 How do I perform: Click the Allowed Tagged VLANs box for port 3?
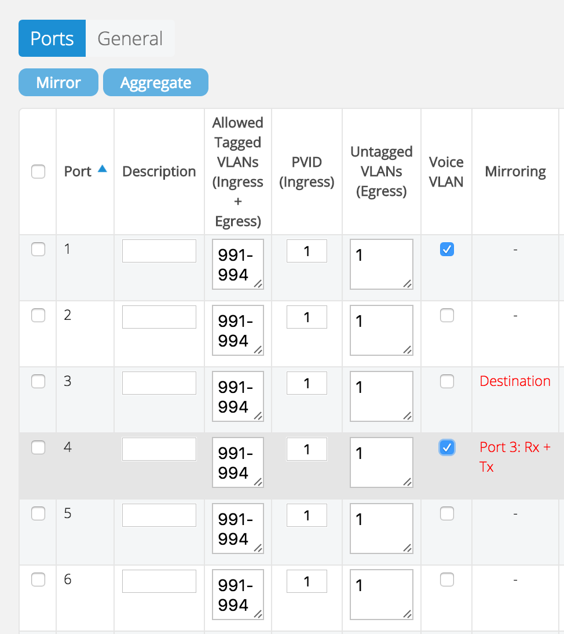tap(237, 396)
